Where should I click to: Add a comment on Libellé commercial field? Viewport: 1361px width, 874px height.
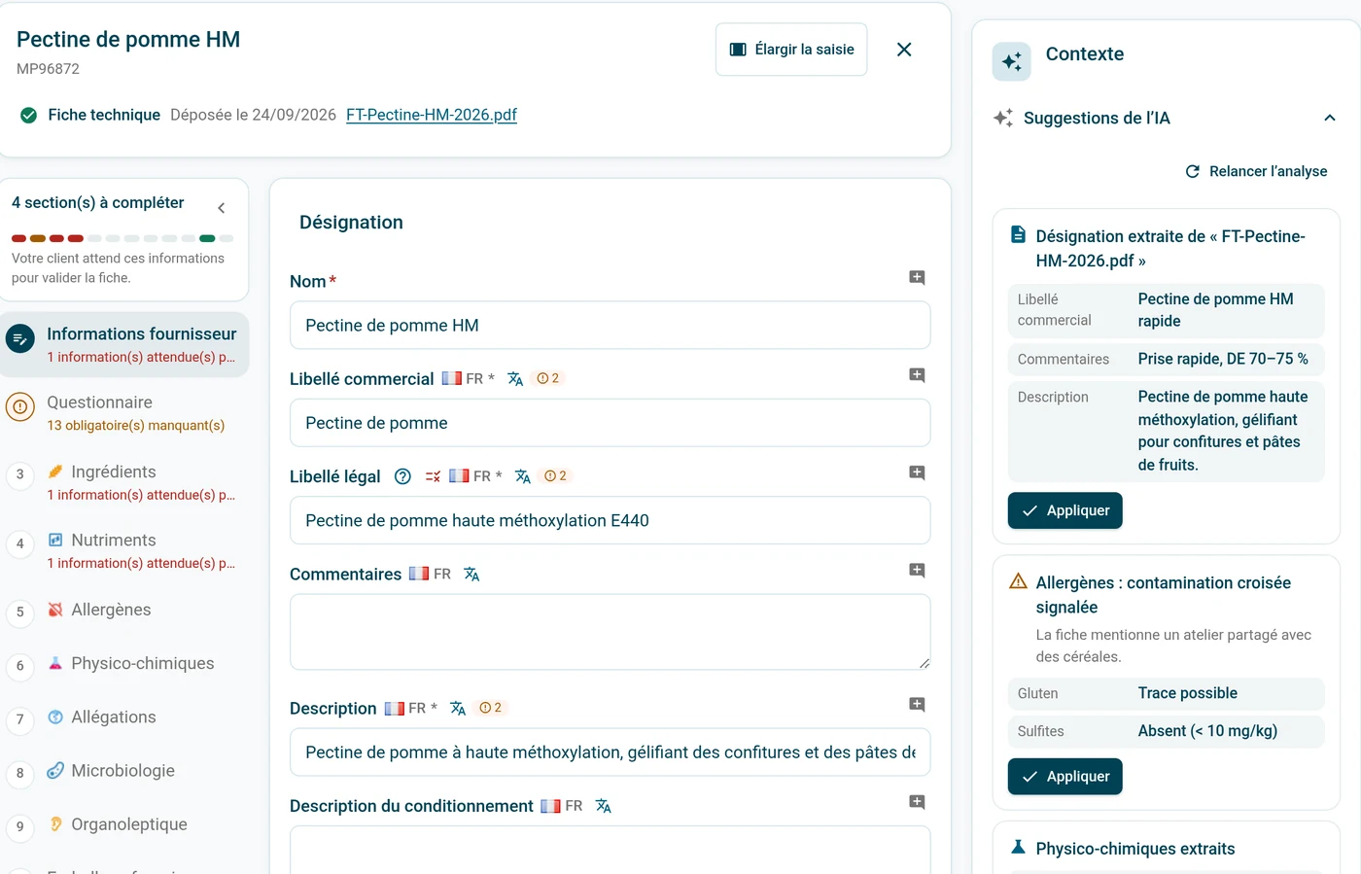coord(917,375)
